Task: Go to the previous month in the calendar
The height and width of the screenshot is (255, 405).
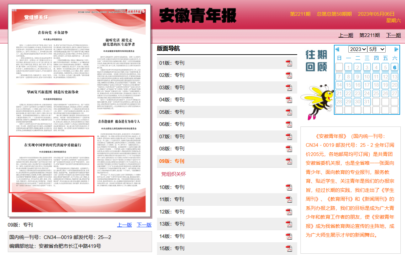Action: [x=337, y=49]
